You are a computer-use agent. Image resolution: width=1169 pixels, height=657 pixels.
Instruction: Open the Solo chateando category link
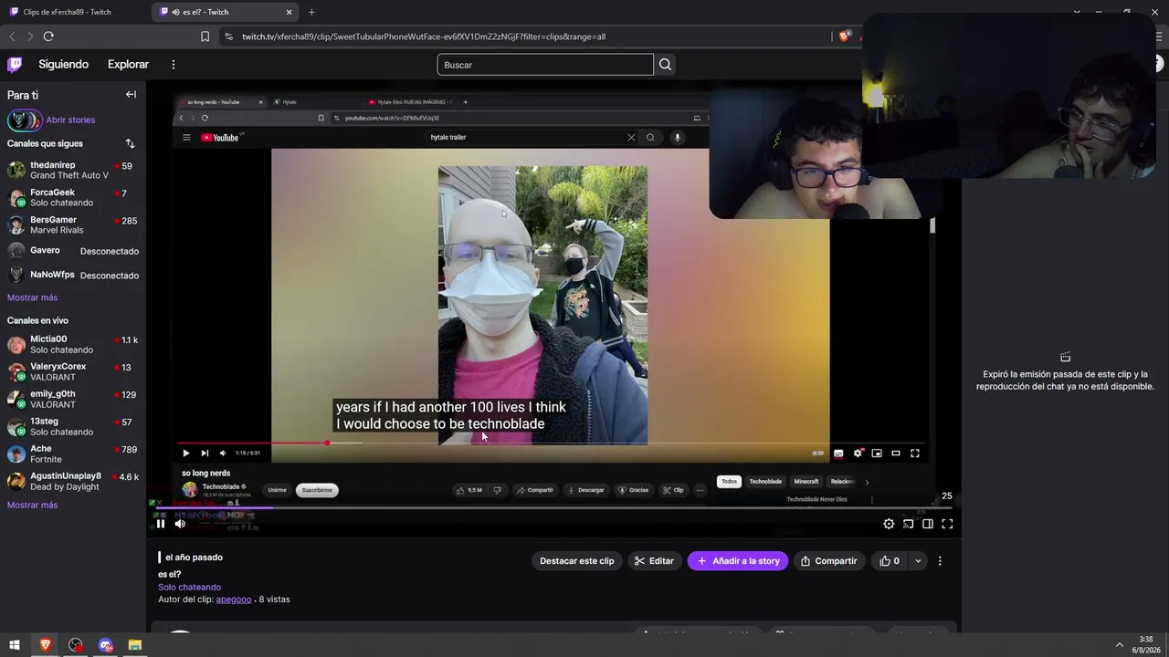[189, 587]
